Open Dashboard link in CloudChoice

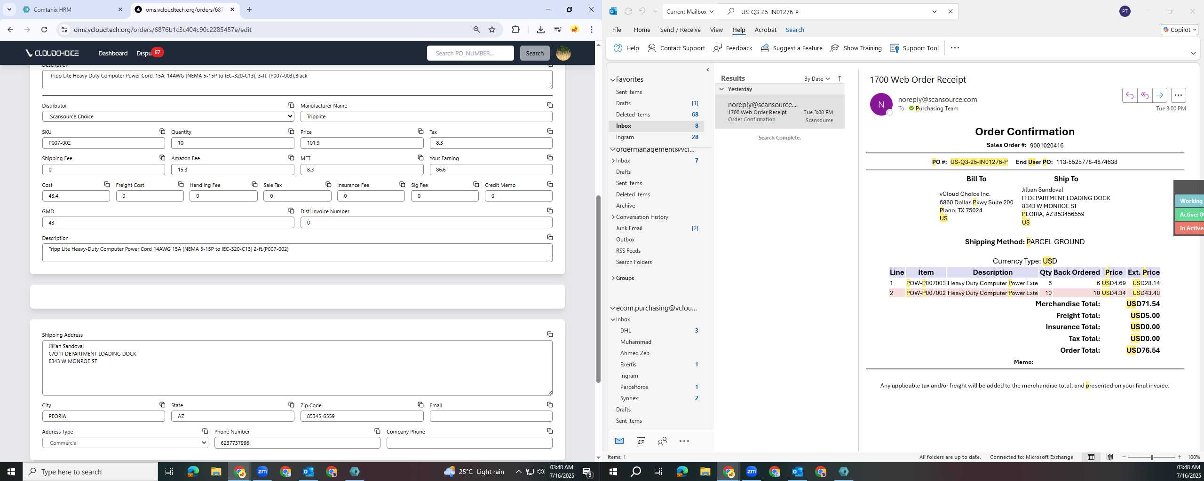(113, 53)
